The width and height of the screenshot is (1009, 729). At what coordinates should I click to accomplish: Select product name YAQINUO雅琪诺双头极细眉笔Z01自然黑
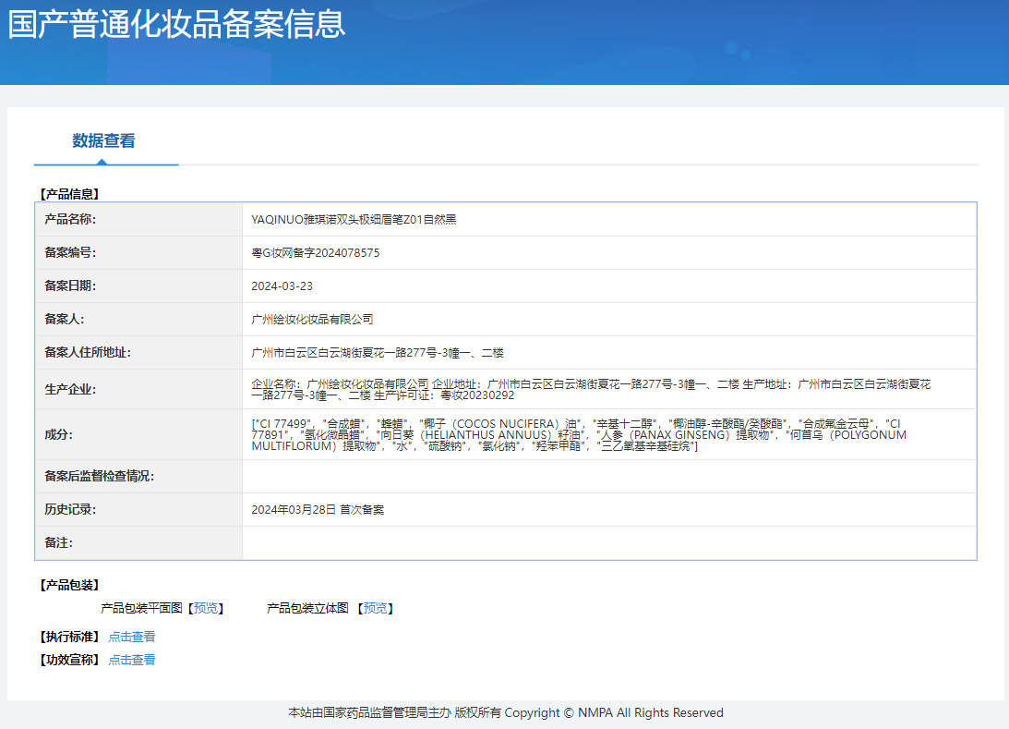(x=354, y=220)
